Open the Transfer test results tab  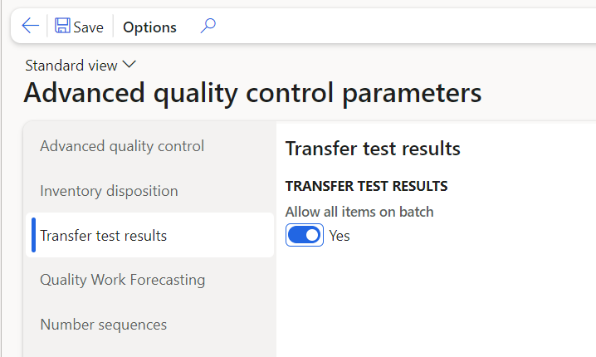tap(103, 236)
